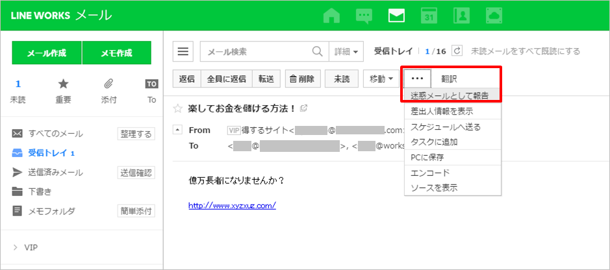Click the refresh inbox icon
Viewport: 610px width, 270px height.
457,51
